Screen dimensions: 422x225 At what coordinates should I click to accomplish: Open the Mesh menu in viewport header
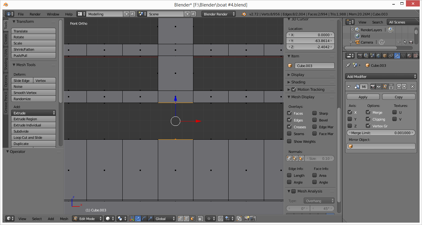click(64, 219)
